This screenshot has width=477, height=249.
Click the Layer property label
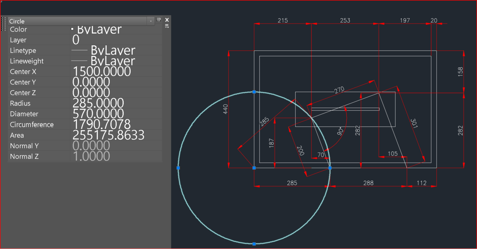tap(18, 40)
